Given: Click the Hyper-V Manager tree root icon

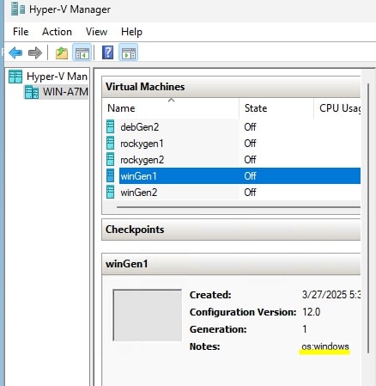Looking at the screenshot, I should click(15, 77).
